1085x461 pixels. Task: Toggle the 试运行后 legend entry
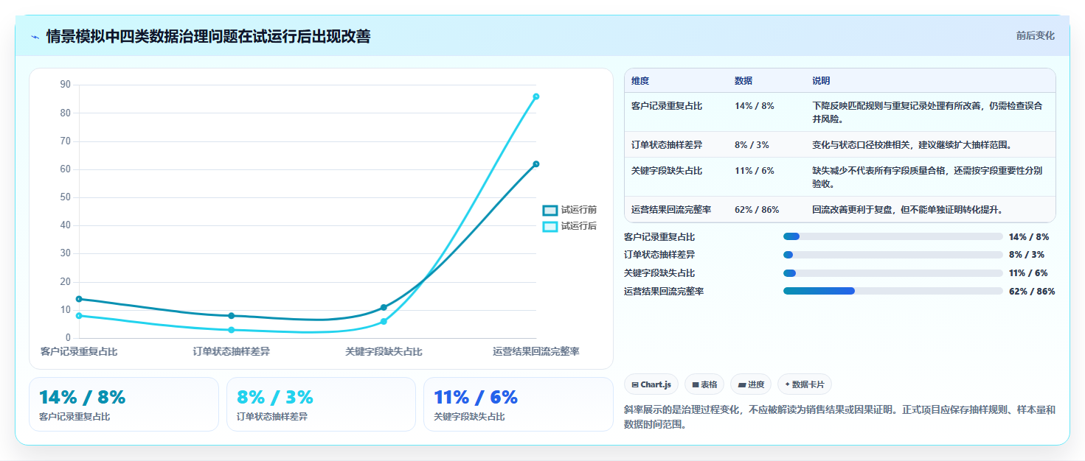[x=569, y=226]
